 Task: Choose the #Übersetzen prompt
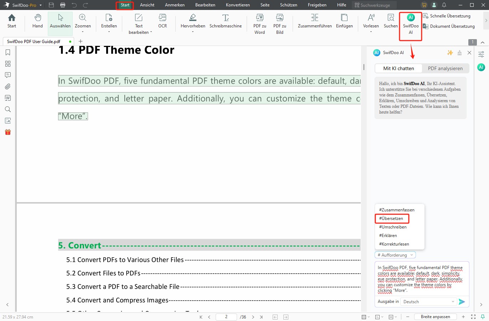click(x=391, y=219)
